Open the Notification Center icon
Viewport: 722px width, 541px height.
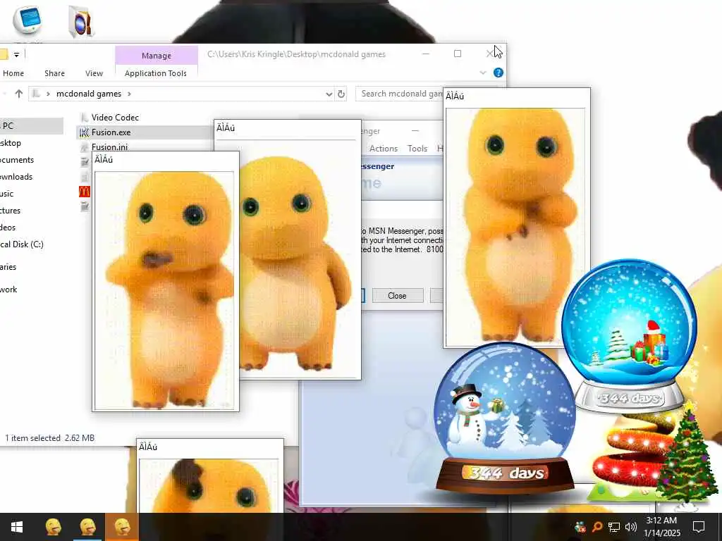coord(699,527)
